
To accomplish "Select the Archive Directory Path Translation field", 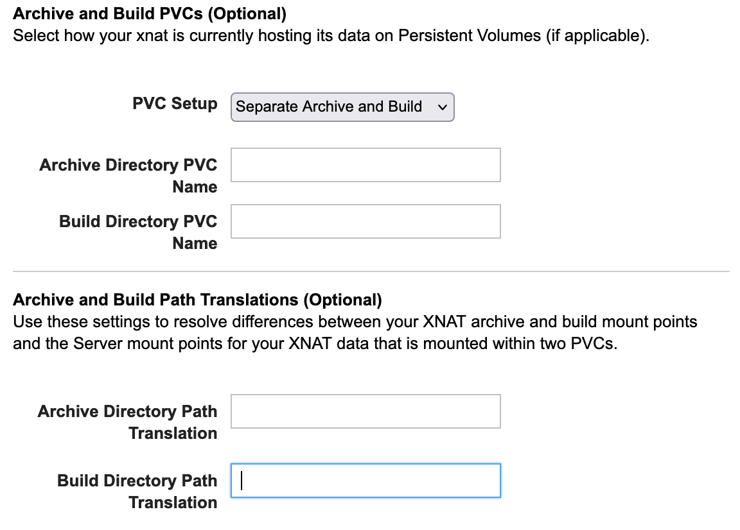I will point(366,411).
